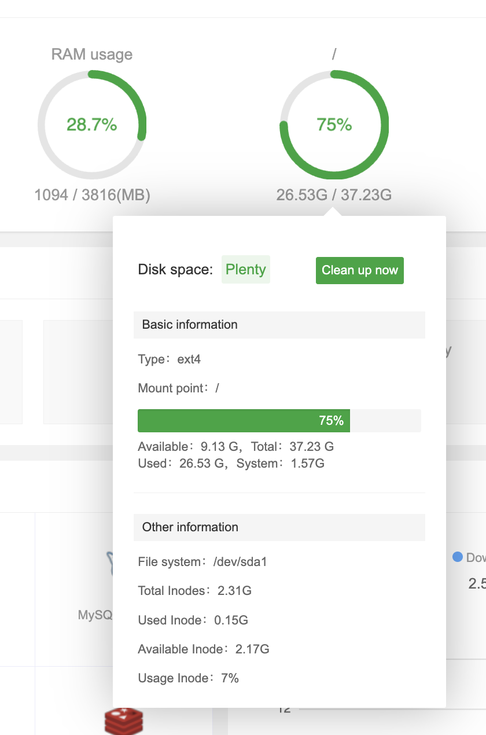The image size is (486, 735).
Task: Click the Mount point row
Action: pyautogui.click(x=179, y=388)
